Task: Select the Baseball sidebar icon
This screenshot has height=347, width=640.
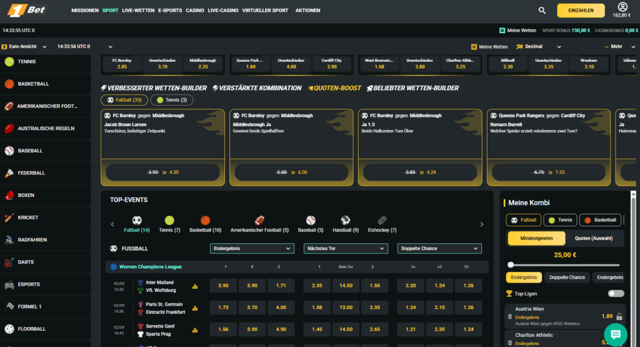Action: coord(9,151)
